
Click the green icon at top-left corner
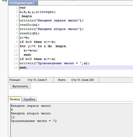pos(4,1)
